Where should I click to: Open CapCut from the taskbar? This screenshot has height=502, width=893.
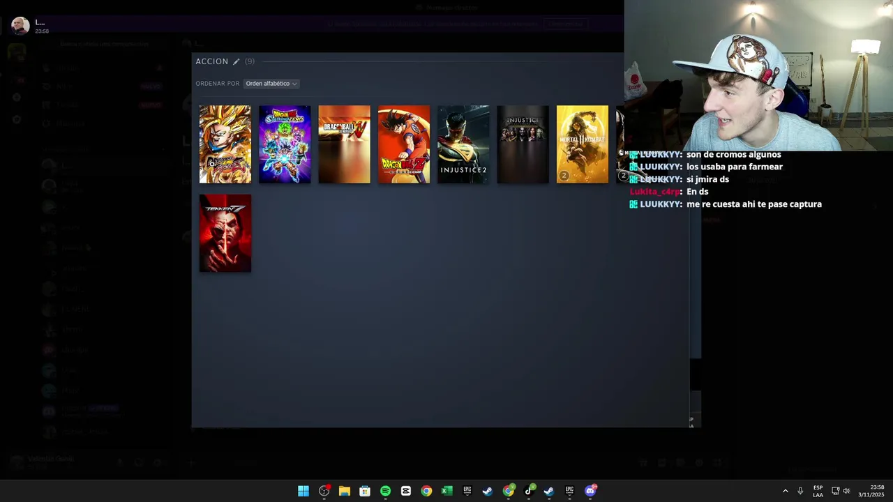(x=406, y=491)
